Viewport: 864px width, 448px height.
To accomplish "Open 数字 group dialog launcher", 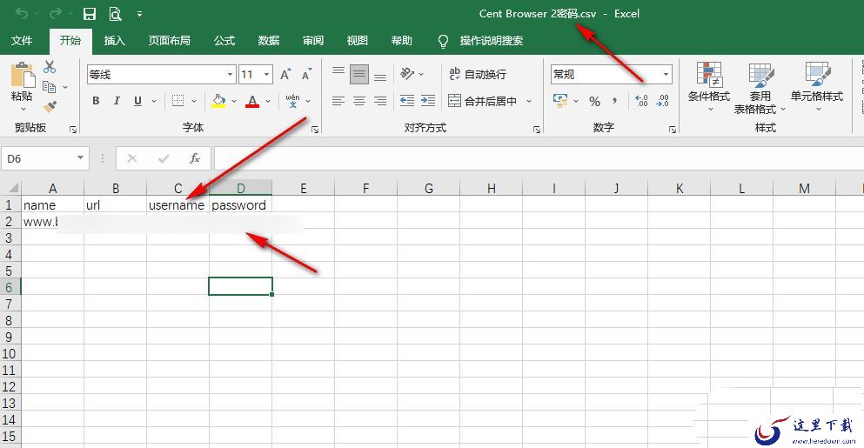I will click(x=673, y=130).
